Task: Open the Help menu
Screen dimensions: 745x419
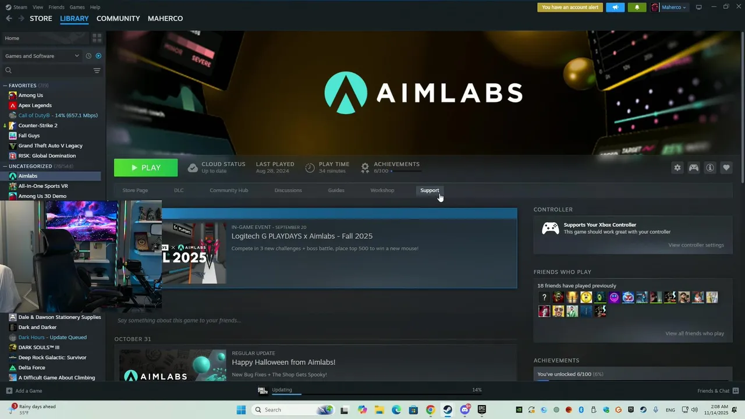Action: tap(95, 7)
